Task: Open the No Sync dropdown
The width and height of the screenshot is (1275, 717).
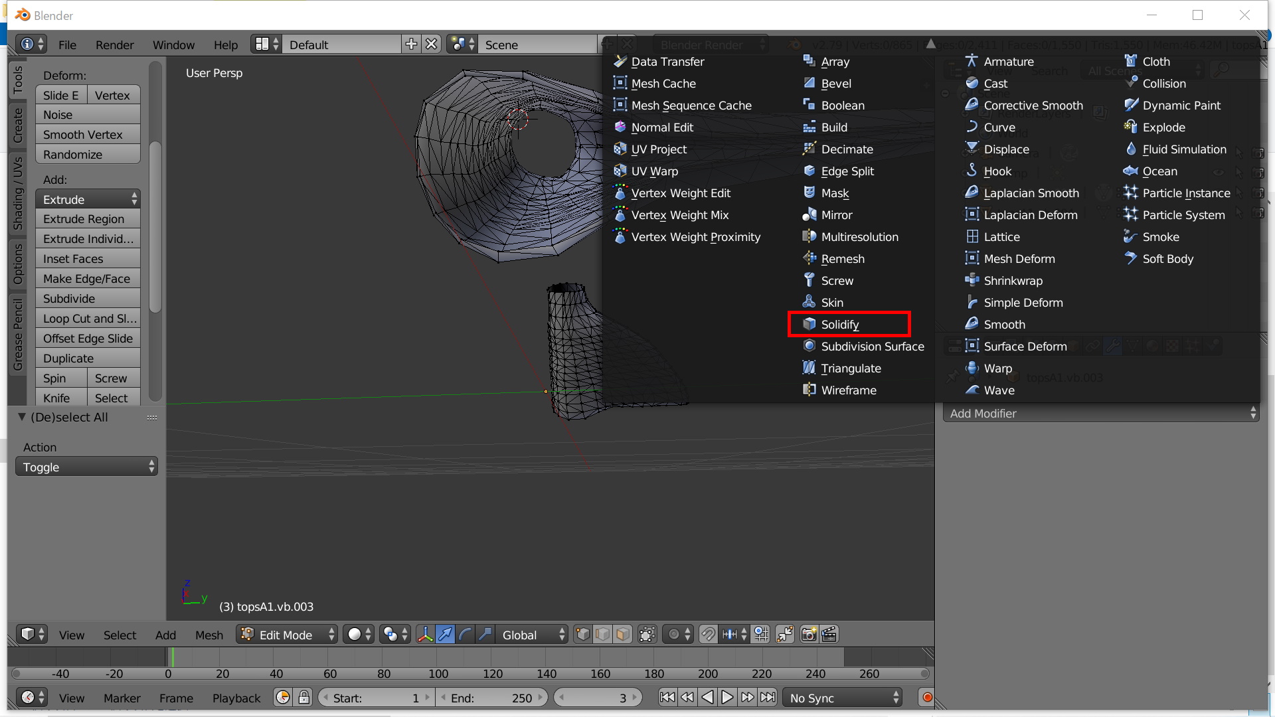Action: pyautogui.click(x=843, y=698)
